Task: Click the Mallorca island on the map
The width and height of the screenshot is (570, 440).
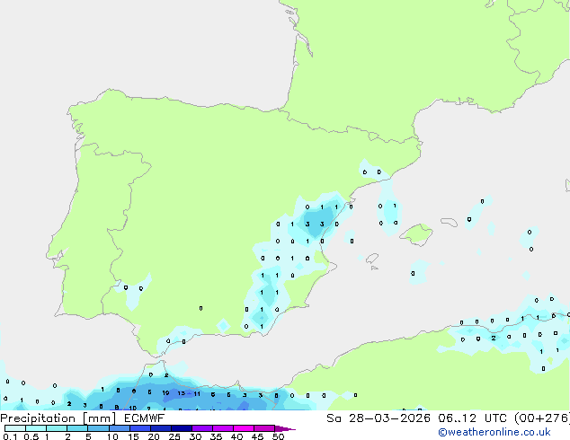Action: (x=416, y=234)
